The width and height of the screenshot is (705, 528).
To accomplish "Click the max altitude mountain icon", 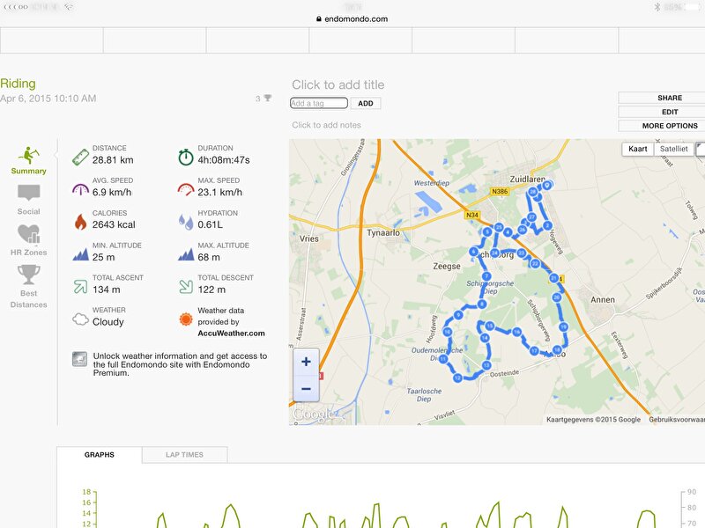I will [x=186, y=254].
